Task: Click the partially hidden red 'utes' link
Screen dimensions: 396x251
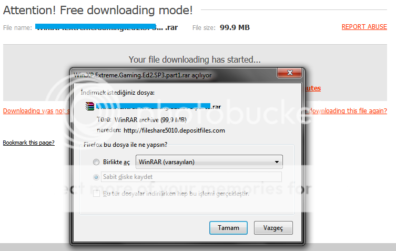Action: click(x=313, y=88)
